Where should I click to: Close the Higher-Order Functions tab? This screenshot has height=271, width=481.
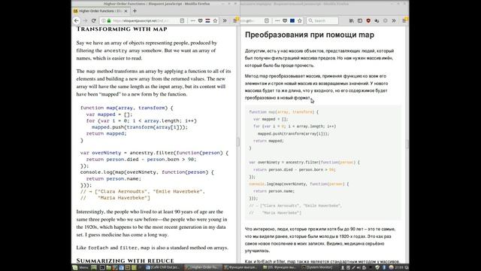126,11
